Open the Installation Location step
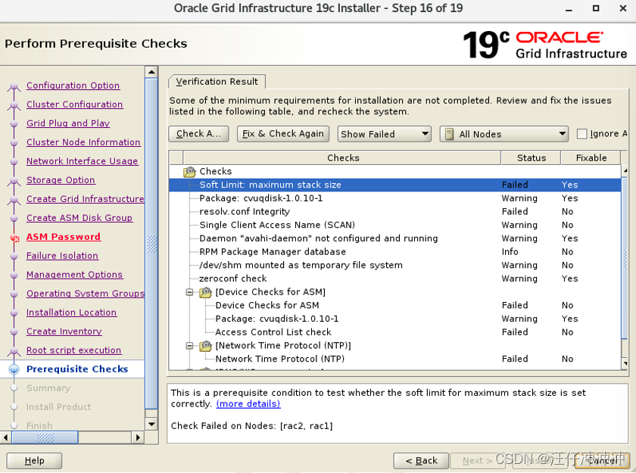Screen dimensions: 636x473 pos(71,313)
